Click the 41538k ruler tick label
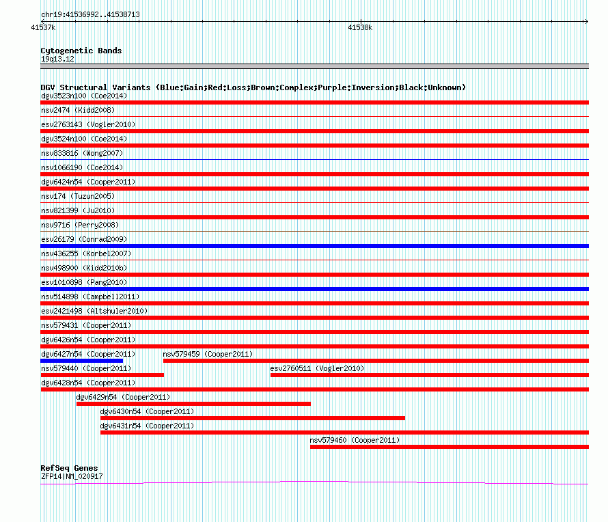Viewport: 608px width, 522px height. pos(360,27)
